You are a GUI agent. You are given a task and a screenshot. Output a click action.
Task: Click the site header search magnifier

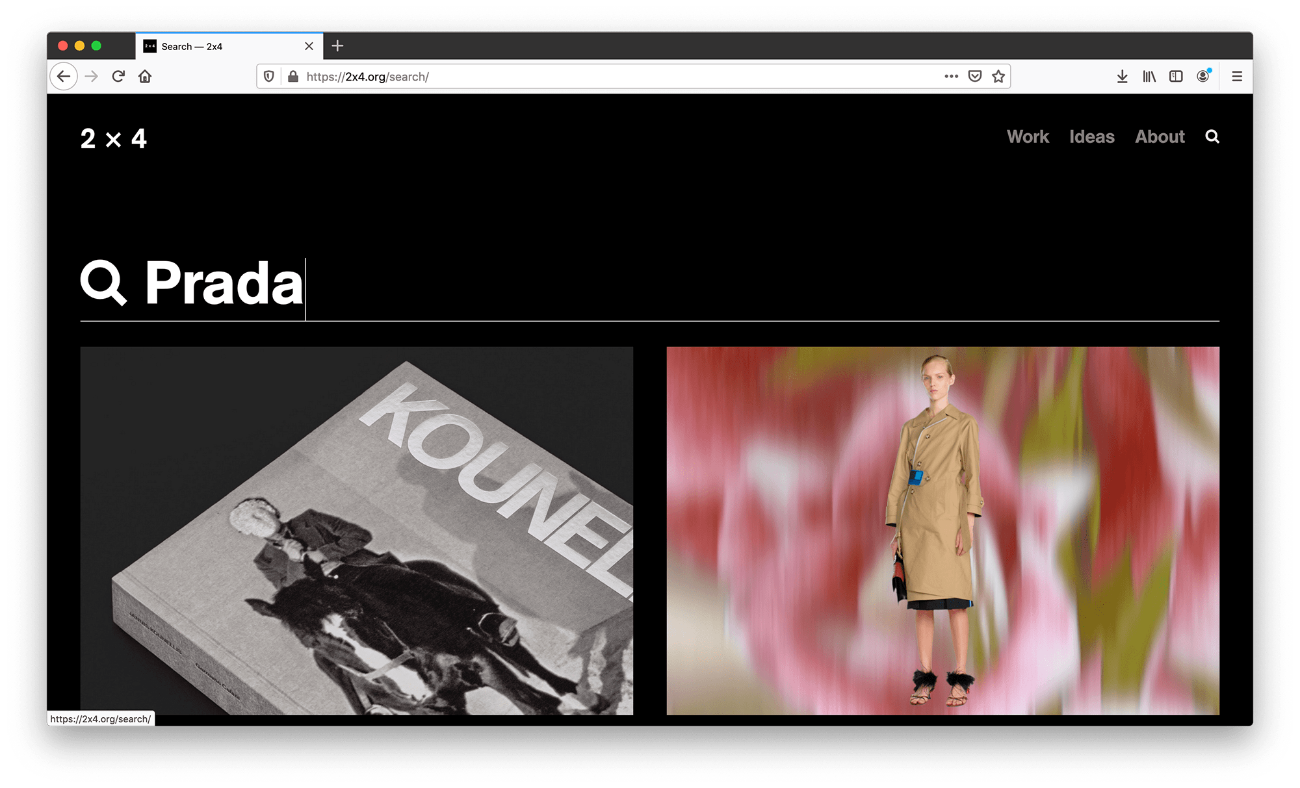coord(1212,137)
